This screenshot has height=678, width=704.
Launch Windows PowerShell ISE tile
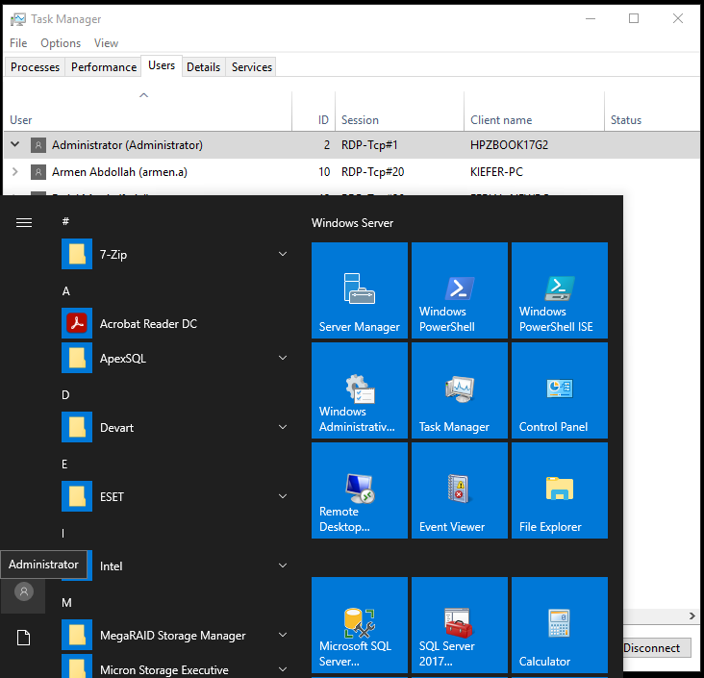(x=560, y=290)
